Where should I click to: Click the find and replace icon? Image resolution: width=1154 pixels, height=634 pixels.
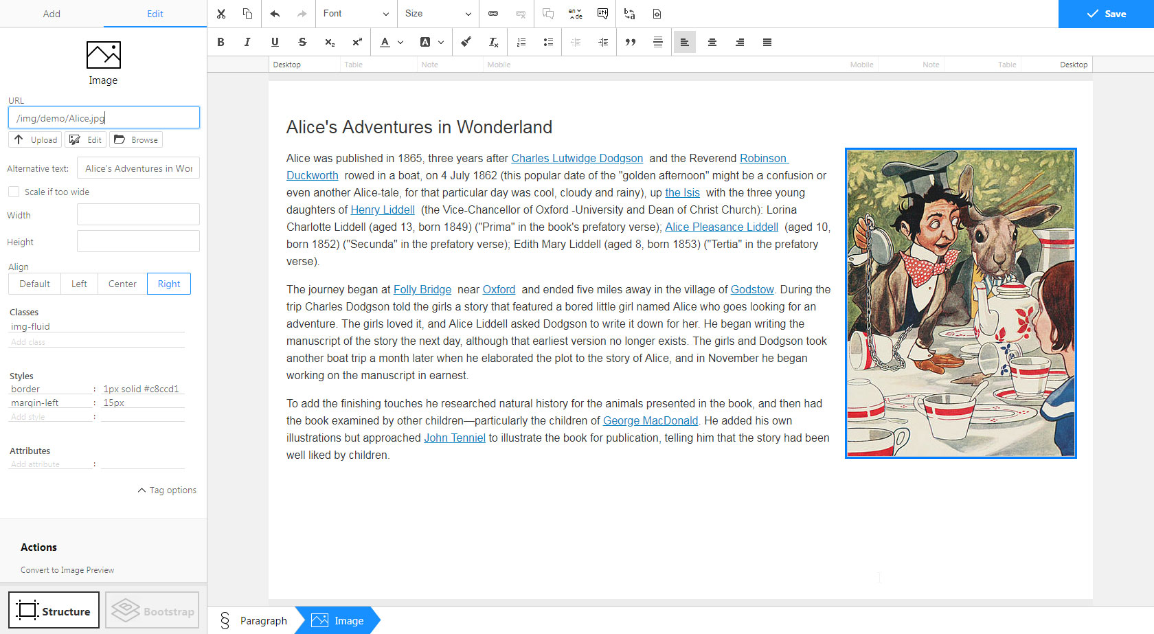coord(629,14)
